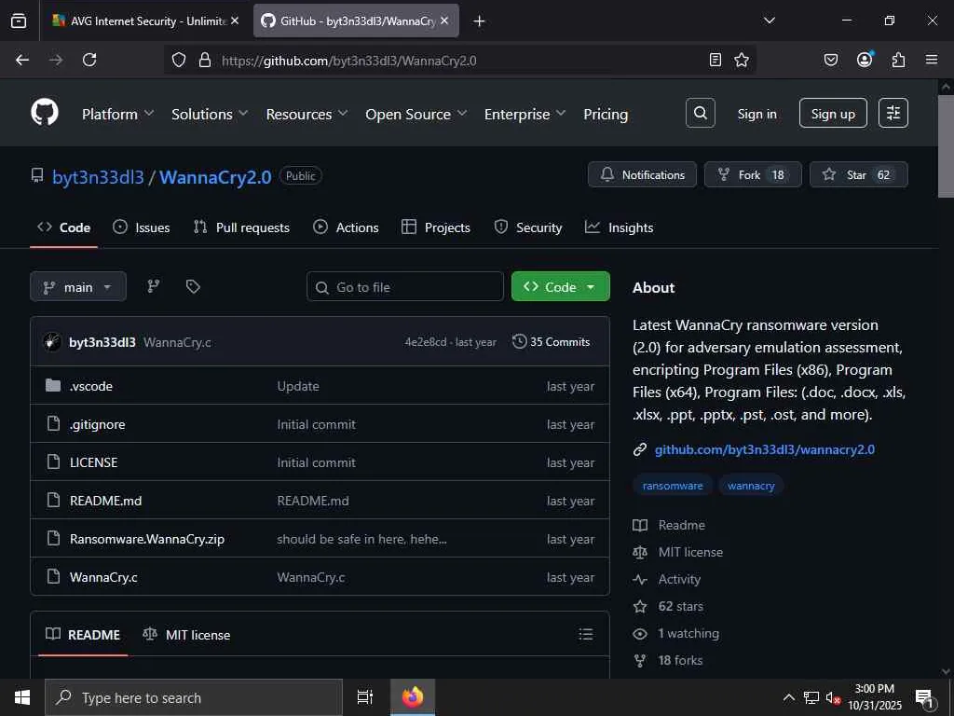The image size is (954, 716).
Task: Click the Firefox address bar URL
Action: click(x=348, y=61)
